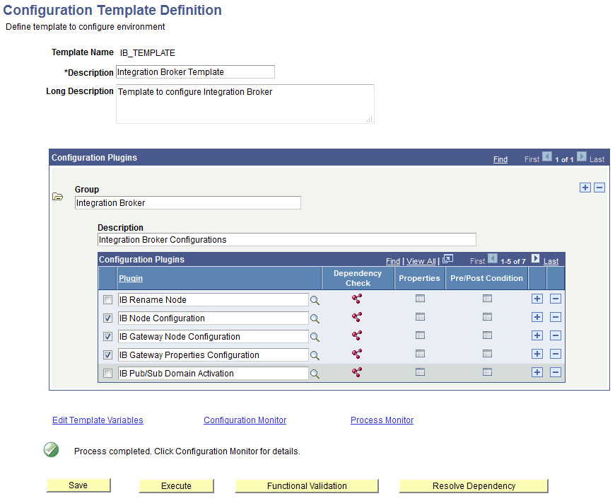Run Dependency Check for IB Gateway Properties Configuration
Screen dimensions: 615x501
tap(356, 354)
